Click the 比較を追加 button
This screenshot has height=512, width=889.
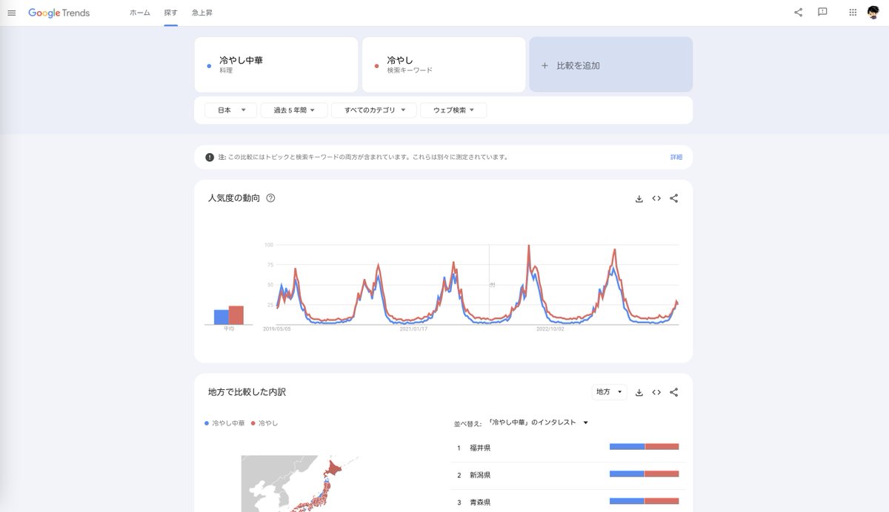pyautogui.click(x=610, y=65)
